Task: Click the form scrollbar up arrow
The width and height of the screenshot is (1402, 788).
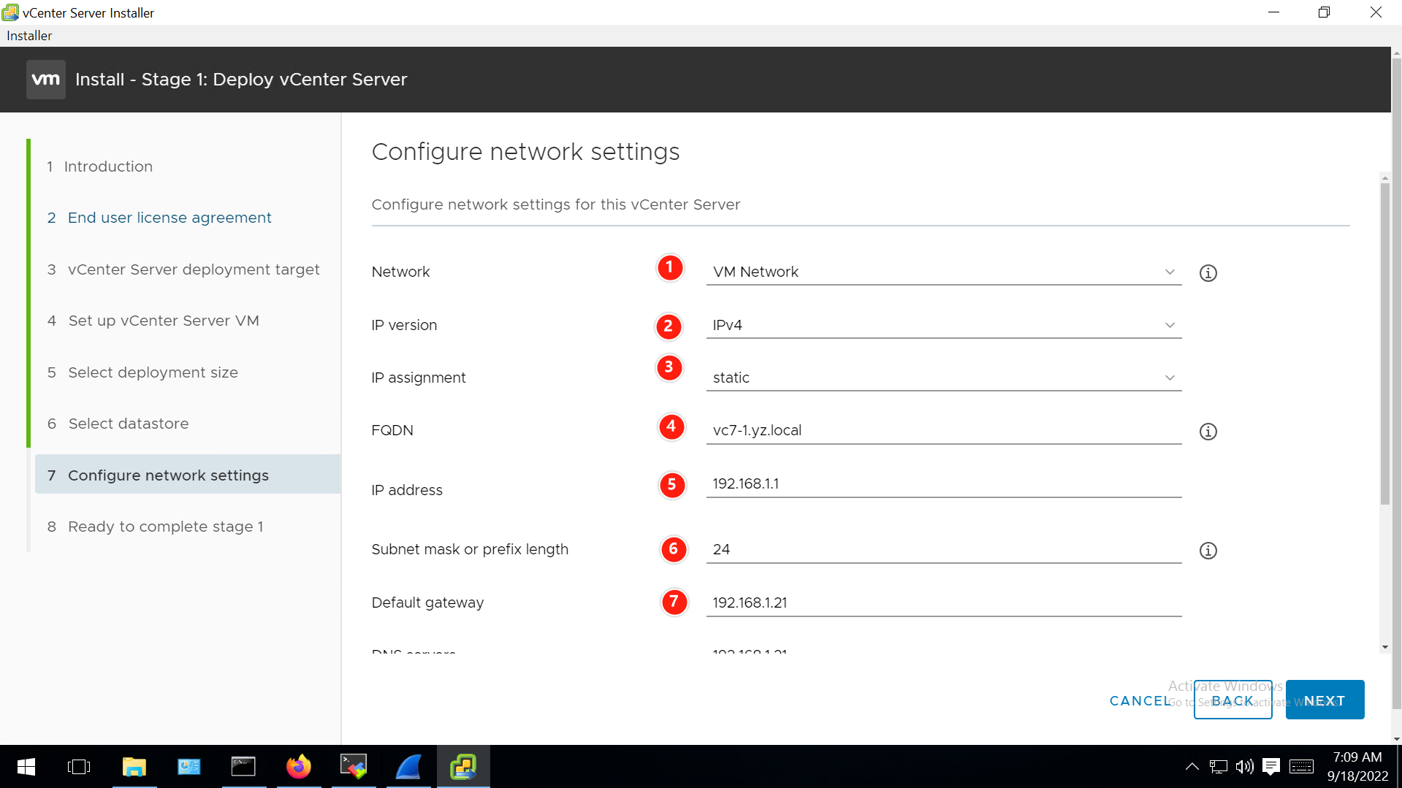Action: pyautogui.click(x=1384, y=177)
